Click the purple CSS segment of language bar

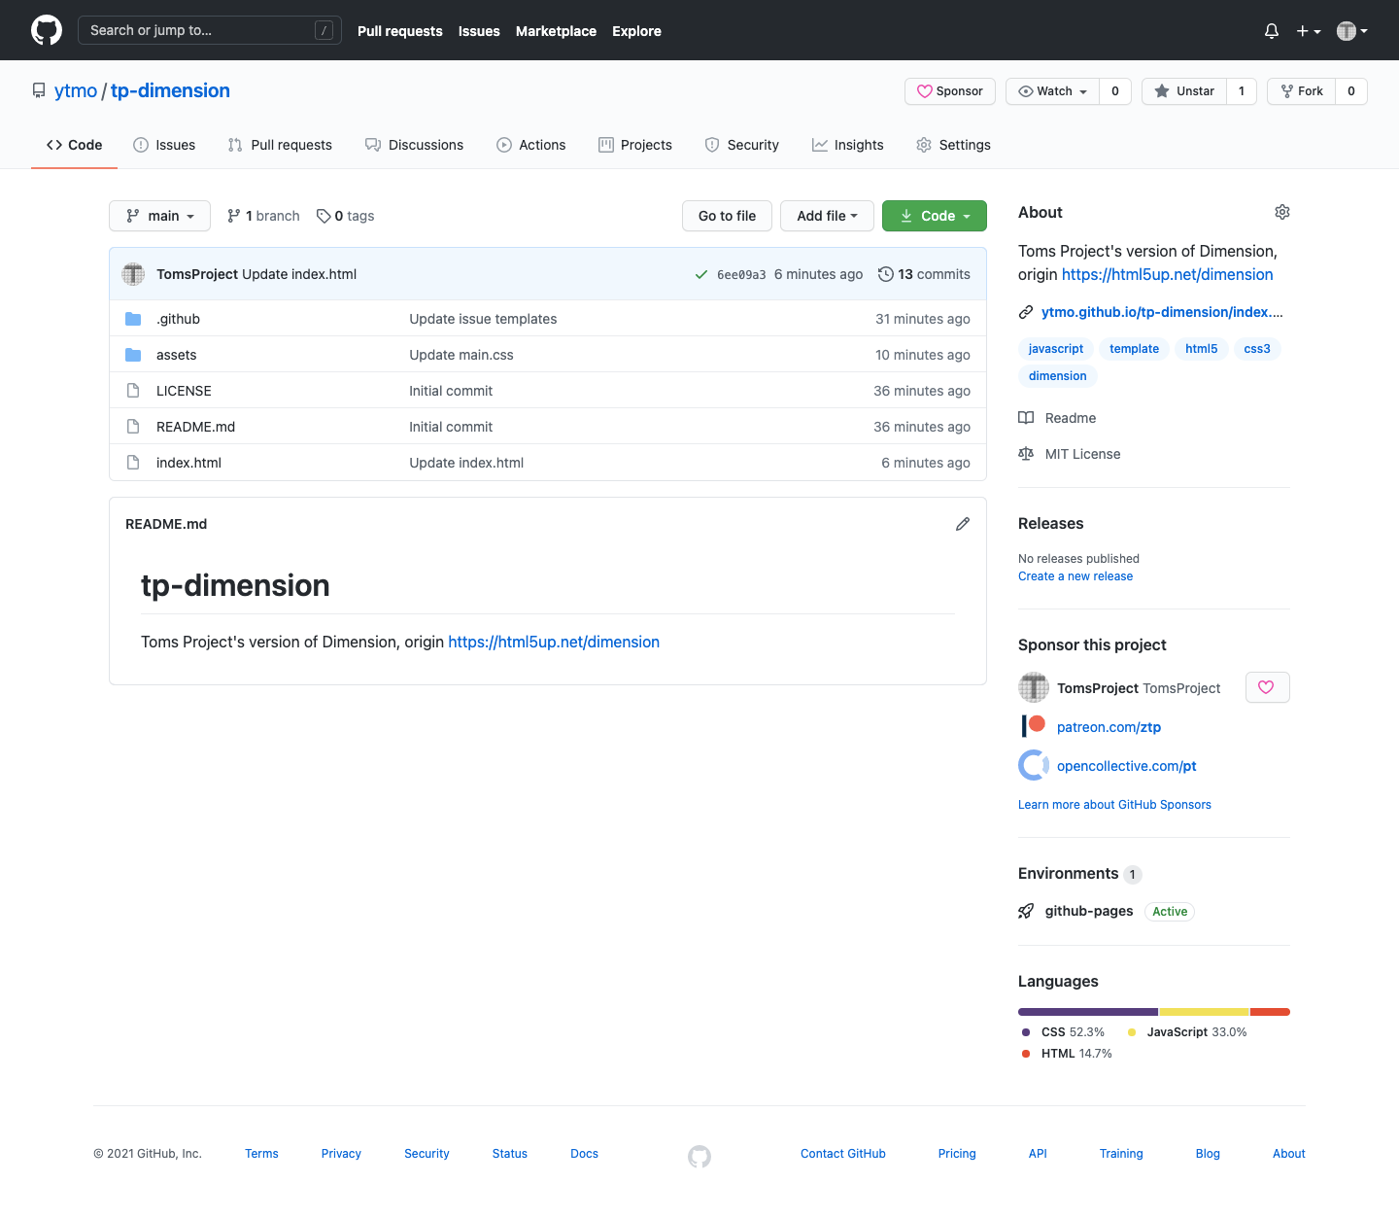tap(1087, 1012)
